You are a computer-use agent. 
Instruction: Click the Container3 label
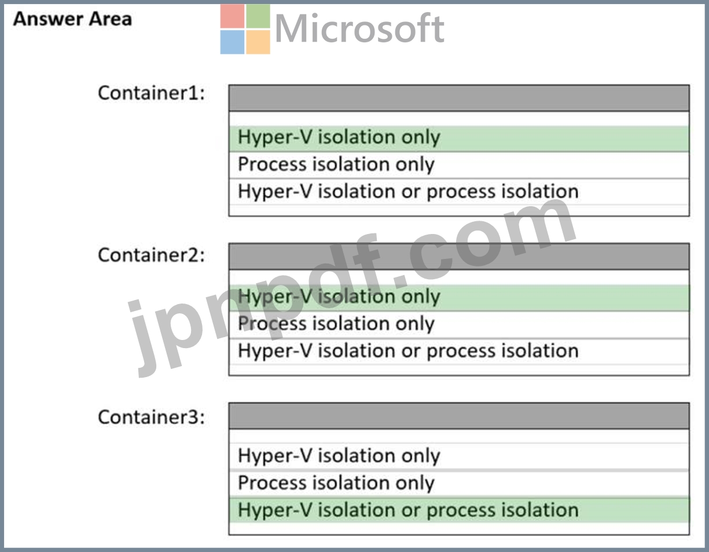[151, 417]
